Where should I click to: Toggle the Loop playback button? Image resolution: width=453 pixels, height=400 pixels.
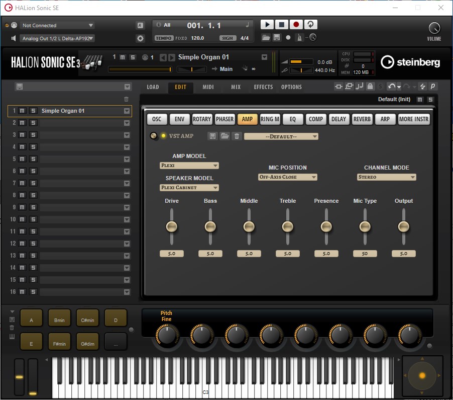click(310, 25)
